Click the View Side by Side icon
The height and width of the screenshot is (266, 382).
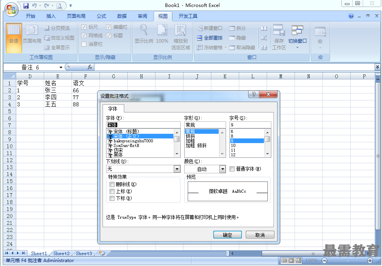coord(264,28)
